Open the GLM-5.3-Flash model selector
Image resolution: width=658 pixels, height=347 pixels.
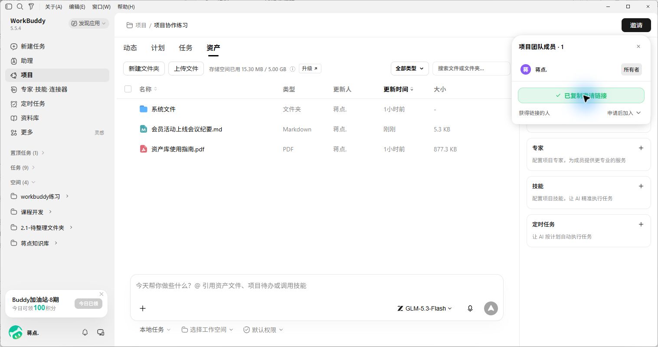[x=425, y=308]
